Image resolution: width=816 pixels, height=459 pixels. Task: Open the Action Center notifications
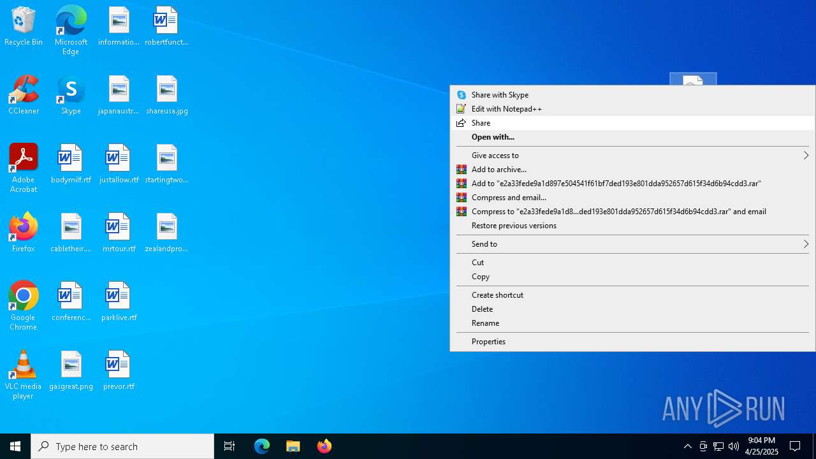tap(795, 446)
